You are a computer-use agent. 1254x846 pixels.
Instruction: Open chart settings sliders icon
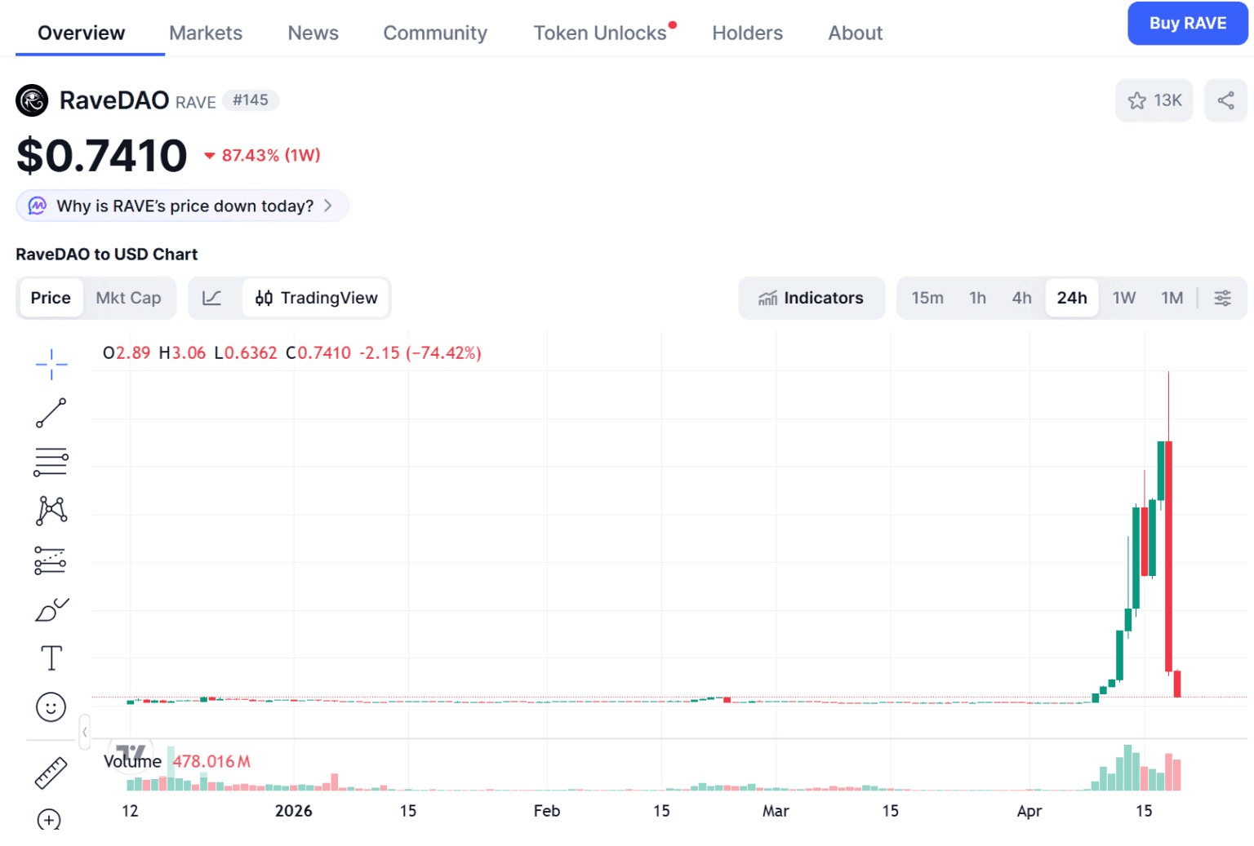coord(1222,298)
